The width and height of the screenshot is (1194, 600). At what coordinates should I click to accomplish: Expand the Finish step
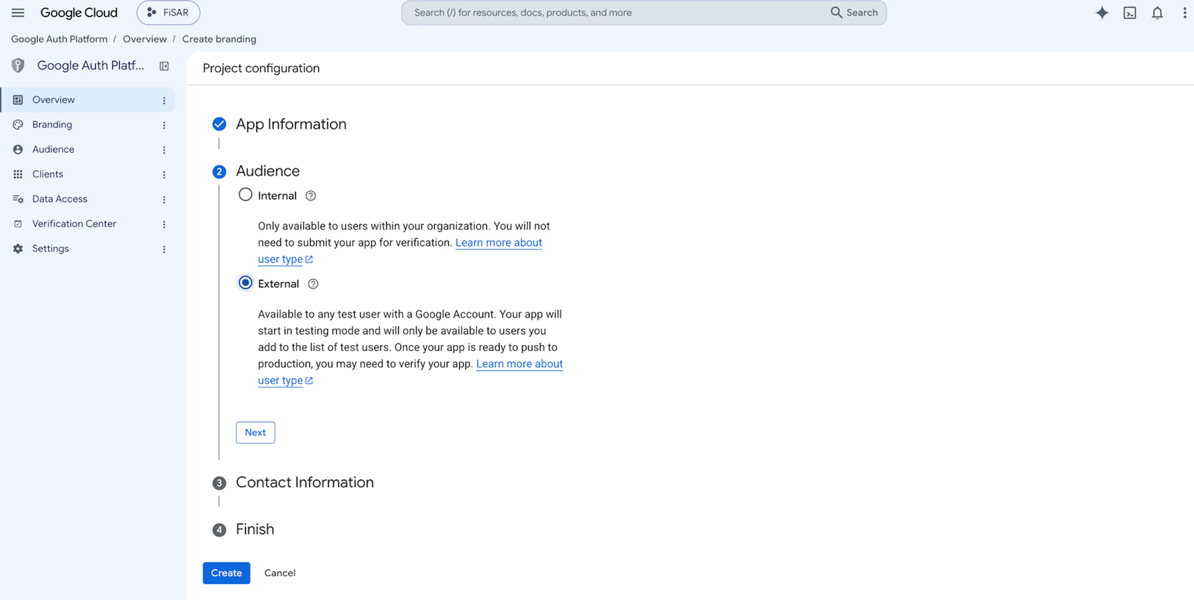[x=255, y=529]
